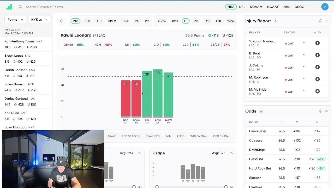Add J. Collins with plus icon

[x=318, y=67]
